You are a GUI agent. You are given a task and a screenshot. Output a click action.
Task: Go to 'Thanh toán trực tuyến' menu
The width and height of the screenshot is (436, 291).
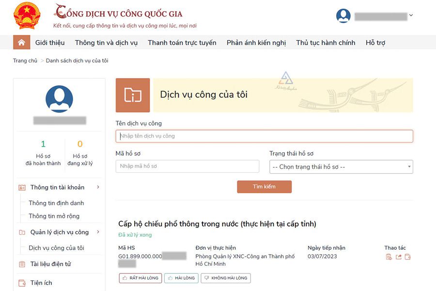pyautogui.click(x=182, y=43)
